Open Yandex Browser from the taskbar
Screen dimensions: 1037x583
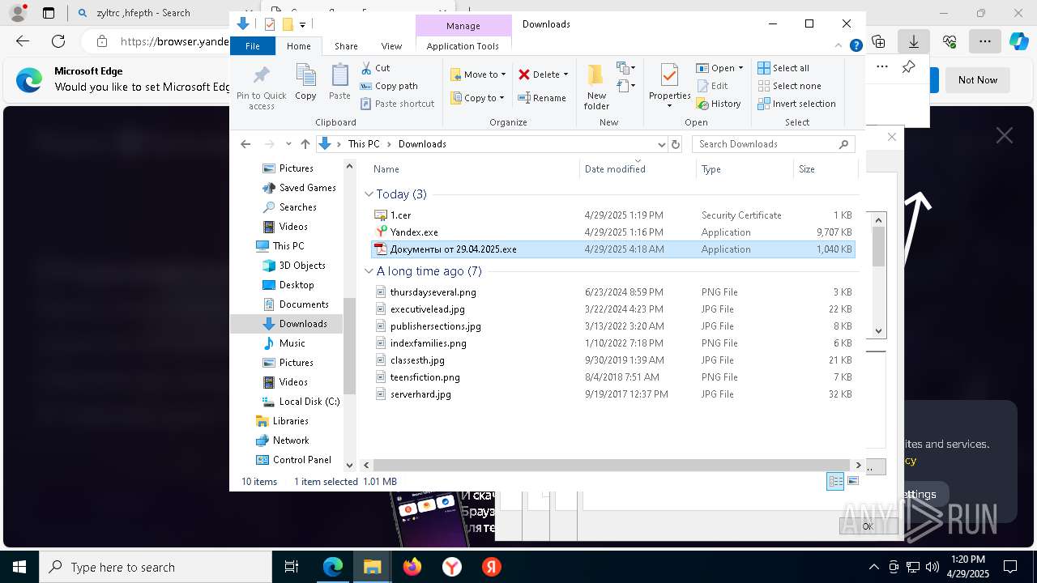point(451,567)
